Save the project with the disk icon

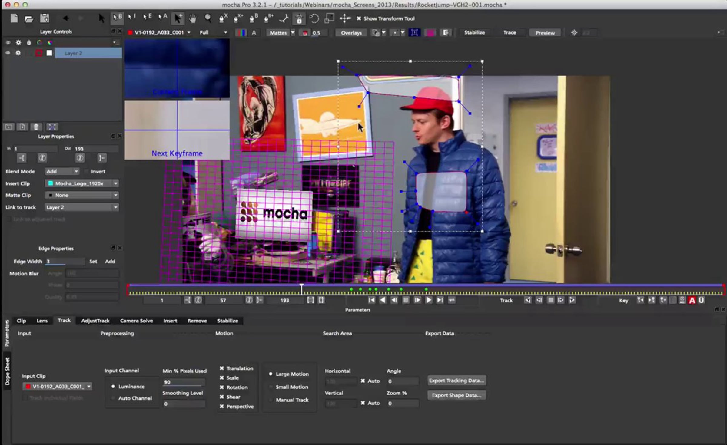[x=45, y=18]
